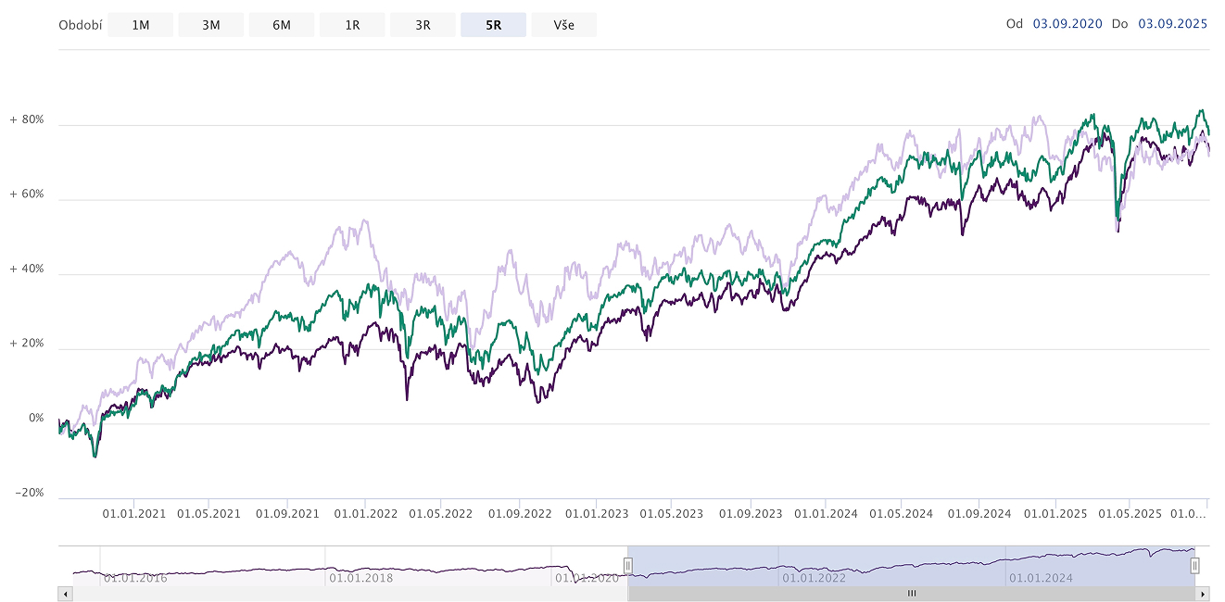Click the +80% y-axis label
The height and width of the screenshot is (602, 1225).
click(27, 119)
